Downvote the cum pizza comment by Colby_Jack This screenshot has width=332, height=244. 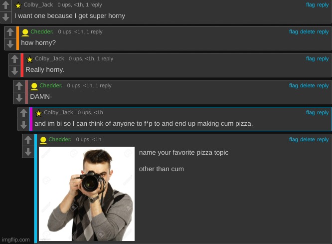(23, 125)
